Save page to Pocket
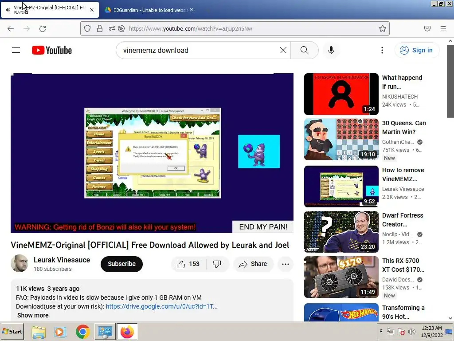The height and width of the screenshot is (341, 454). 427,28
